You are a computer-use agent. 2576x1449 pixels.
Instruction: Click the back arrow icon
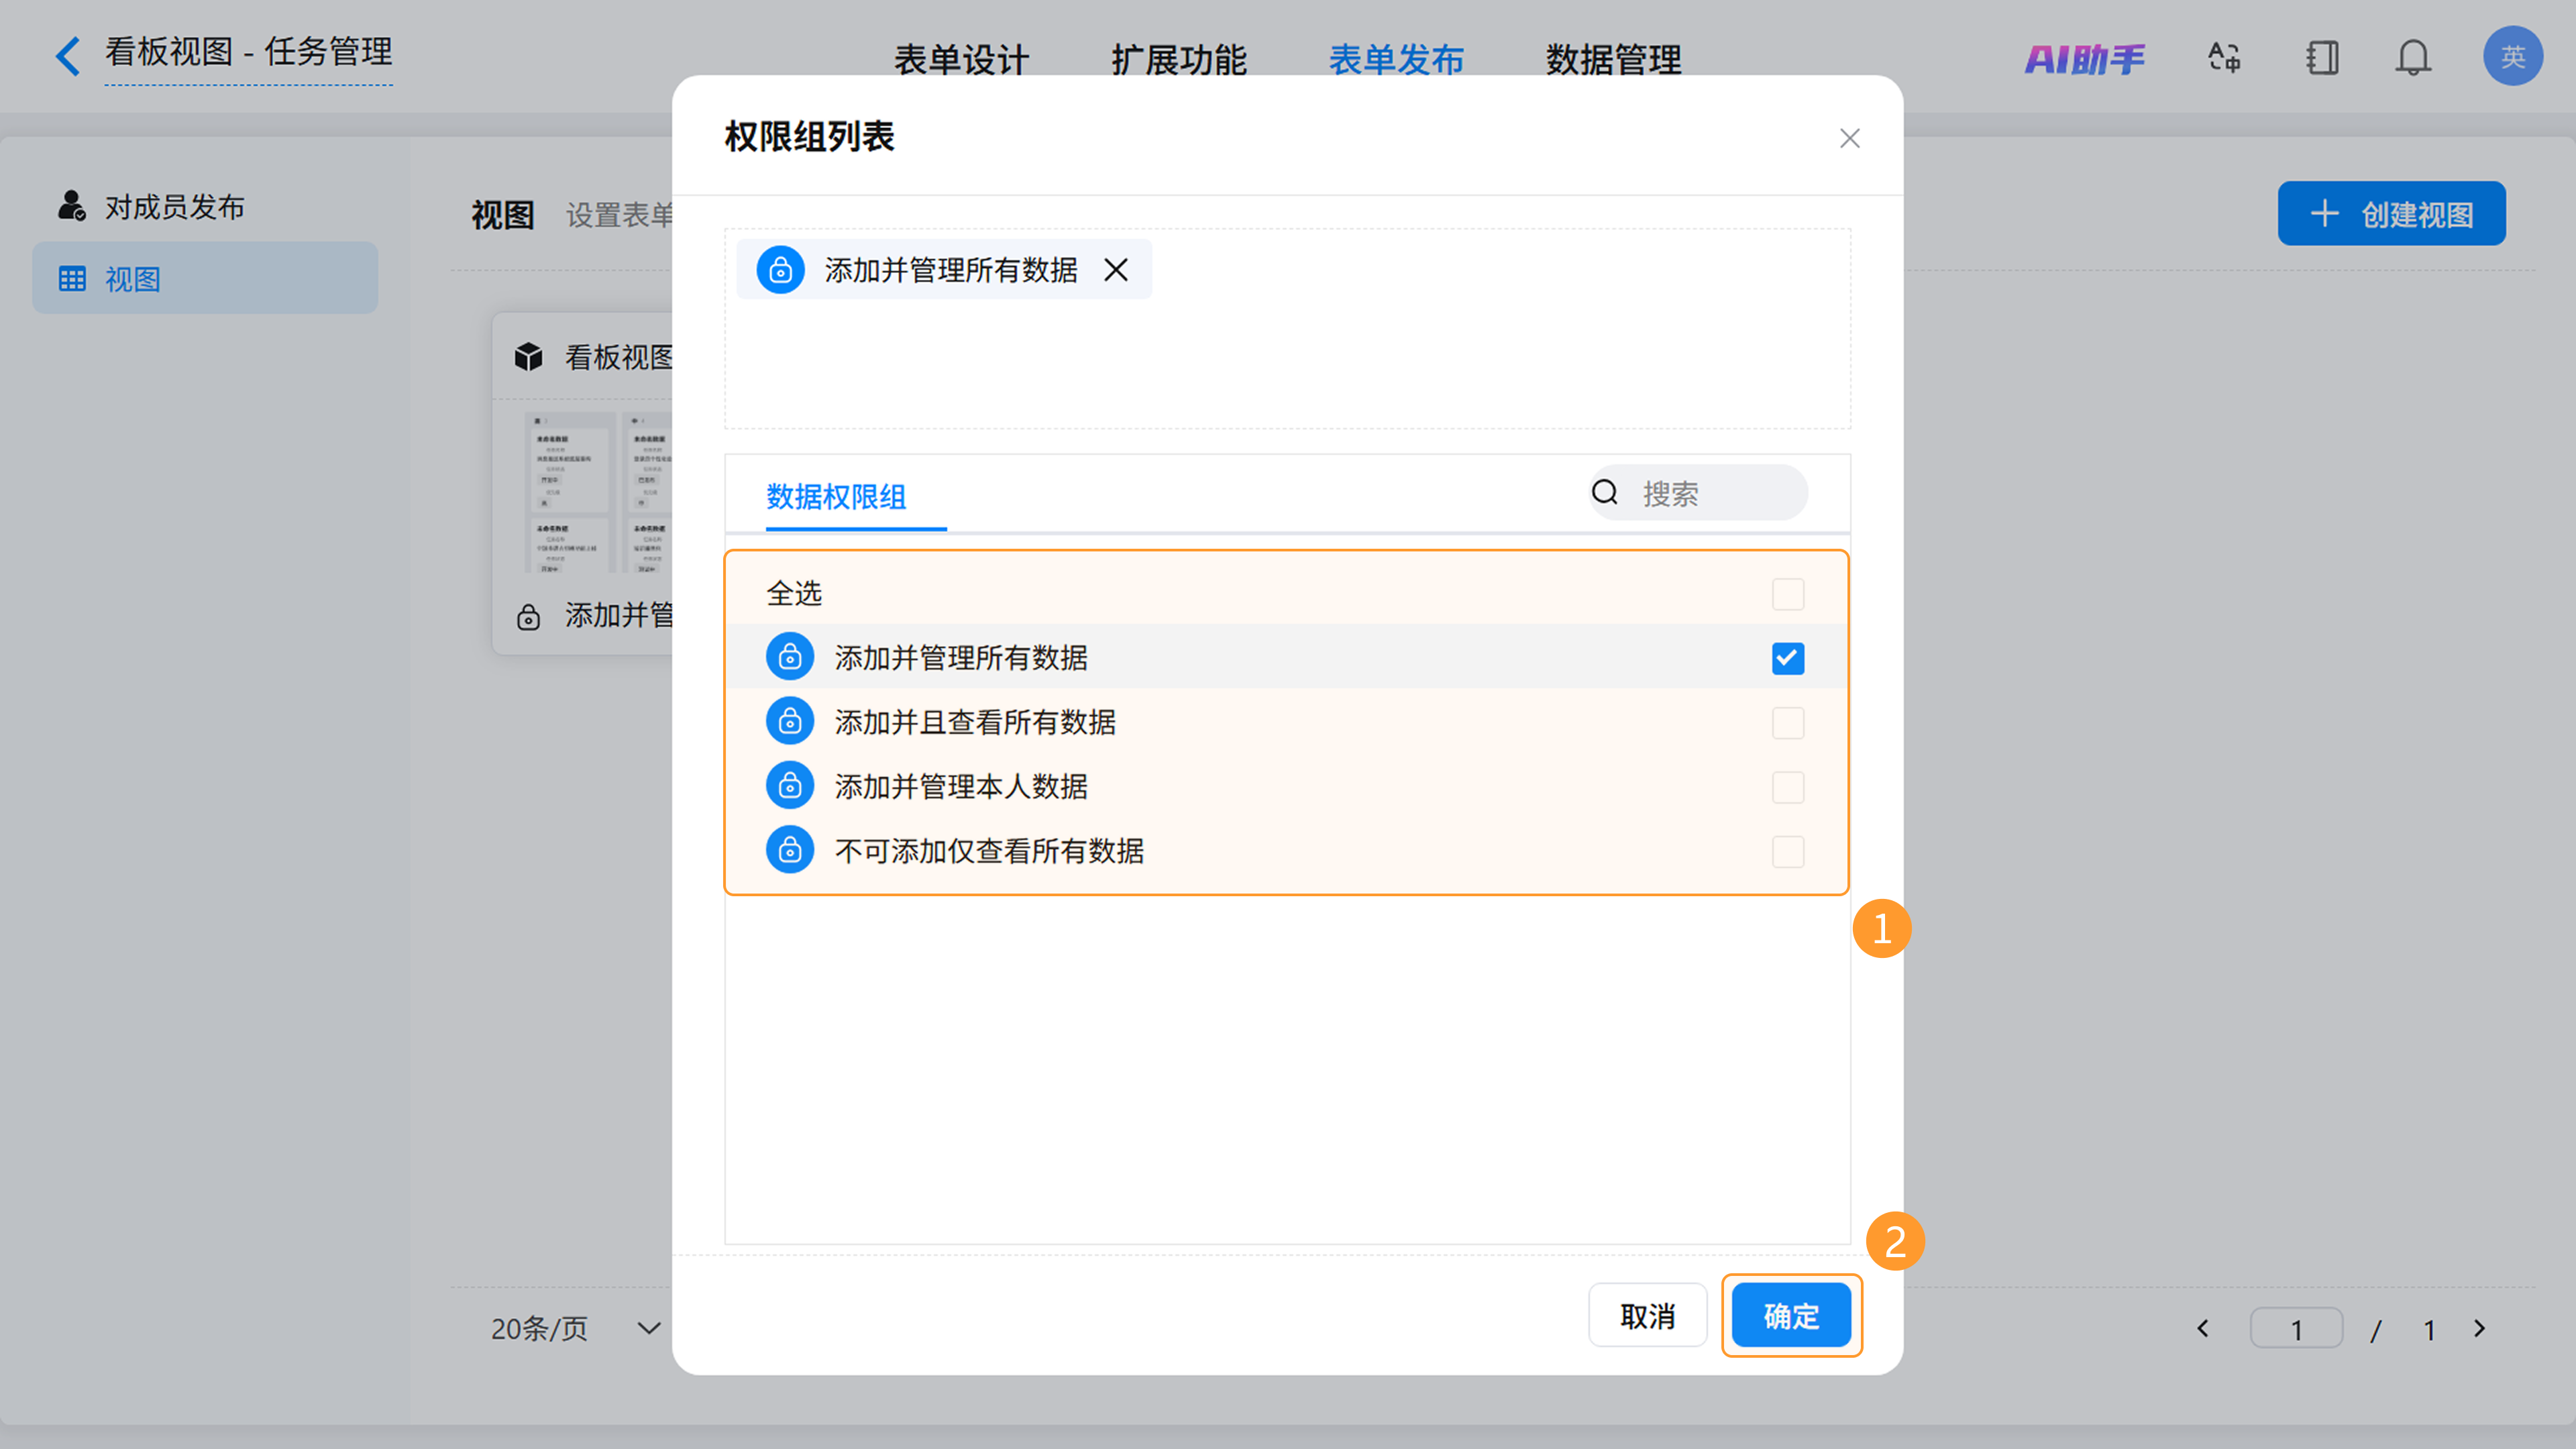pos(68,56)
